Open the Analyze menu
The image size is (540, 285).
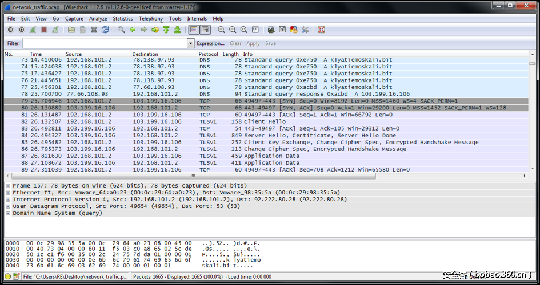[98, 18]
